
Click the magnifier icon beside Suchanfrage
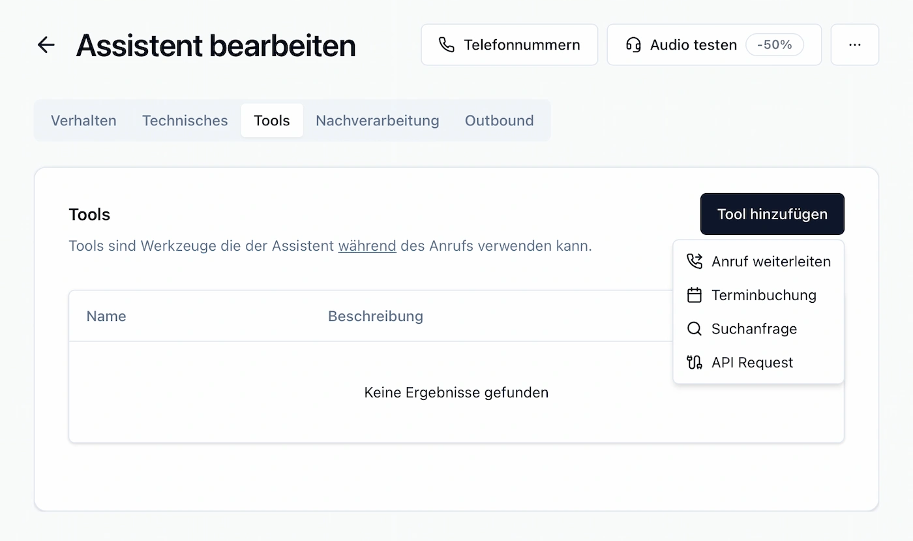(695, 328)
